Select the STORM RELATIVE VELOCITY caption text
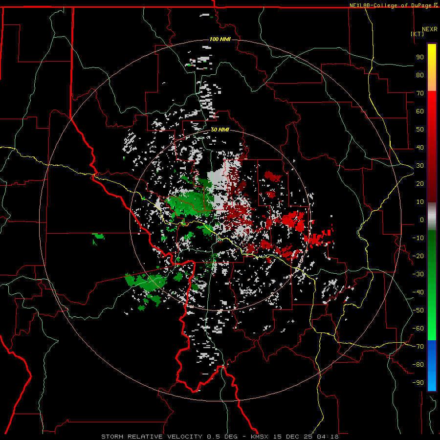 (x=152, y=437)
